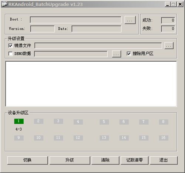Select device slot 11

pos(58,138)
